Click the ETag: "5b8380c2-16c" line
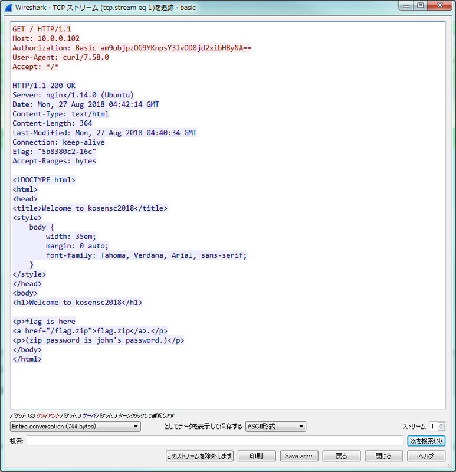The width and height of the screenshot is (456, 472). coord(54,152)
